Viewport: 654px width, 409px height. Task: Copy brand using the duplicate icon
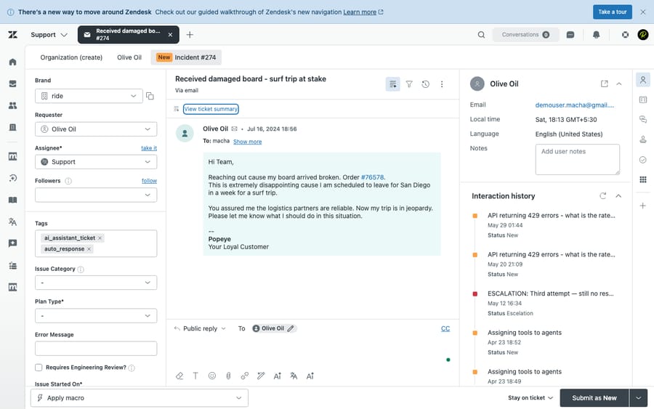(150, 97)
